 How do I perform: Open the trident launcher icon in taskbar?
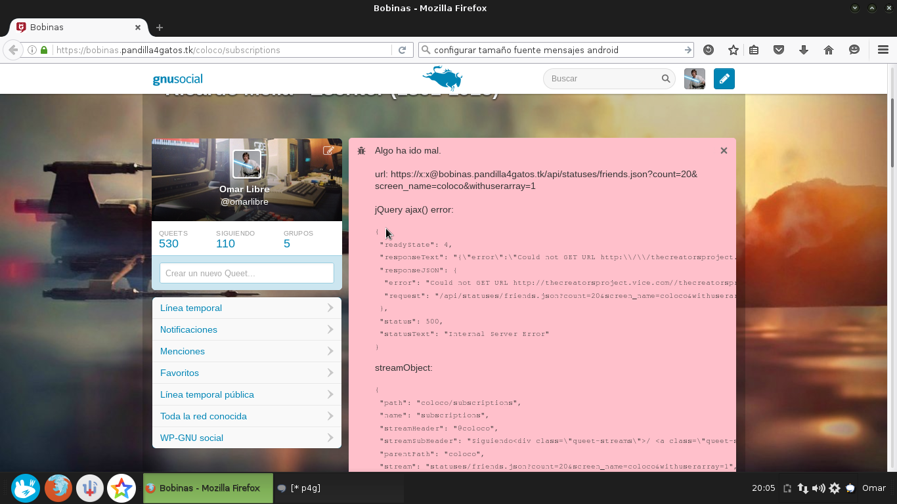pos(90,488)
